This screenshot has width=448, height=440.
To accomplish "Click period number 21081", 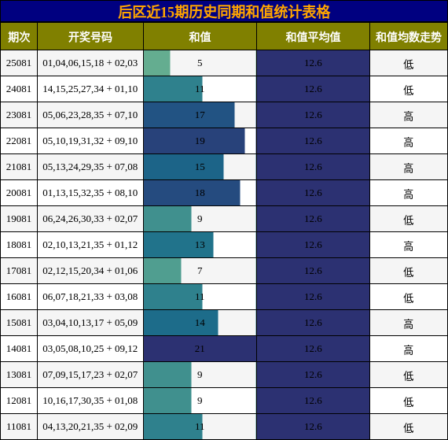I will pyautogui.click(x=19, y=167).
